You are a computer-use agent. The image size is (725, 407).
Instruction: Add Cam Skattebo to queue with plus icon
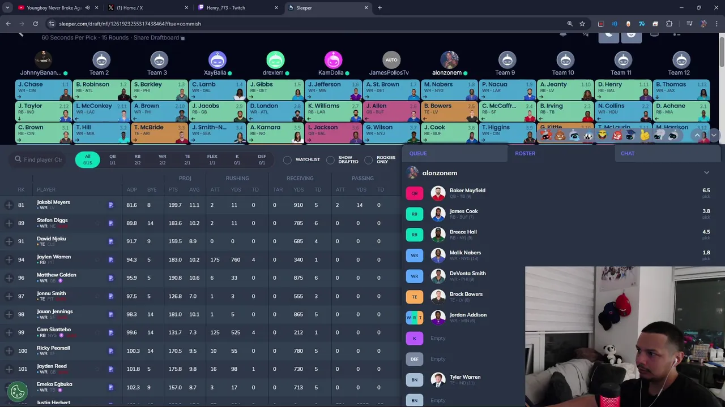pyautogui.click(x=9, y=332)
